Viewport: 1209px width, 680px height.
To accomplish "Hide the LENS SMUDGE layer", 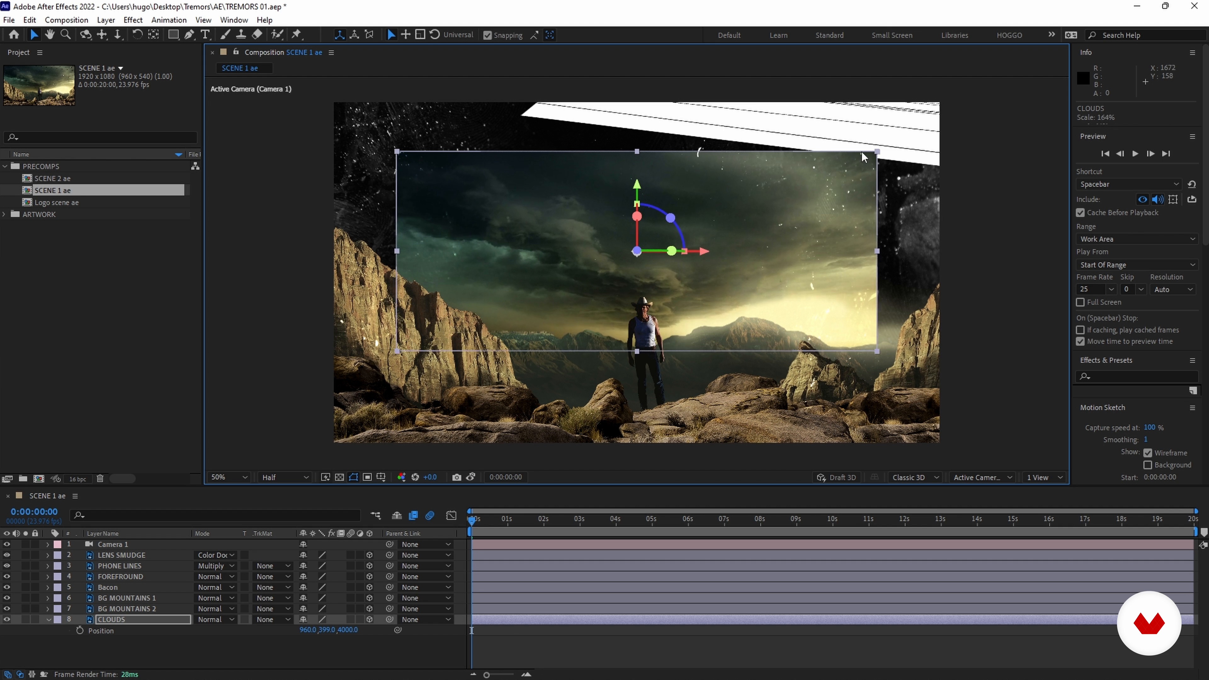I will click(x=7, y=555).
